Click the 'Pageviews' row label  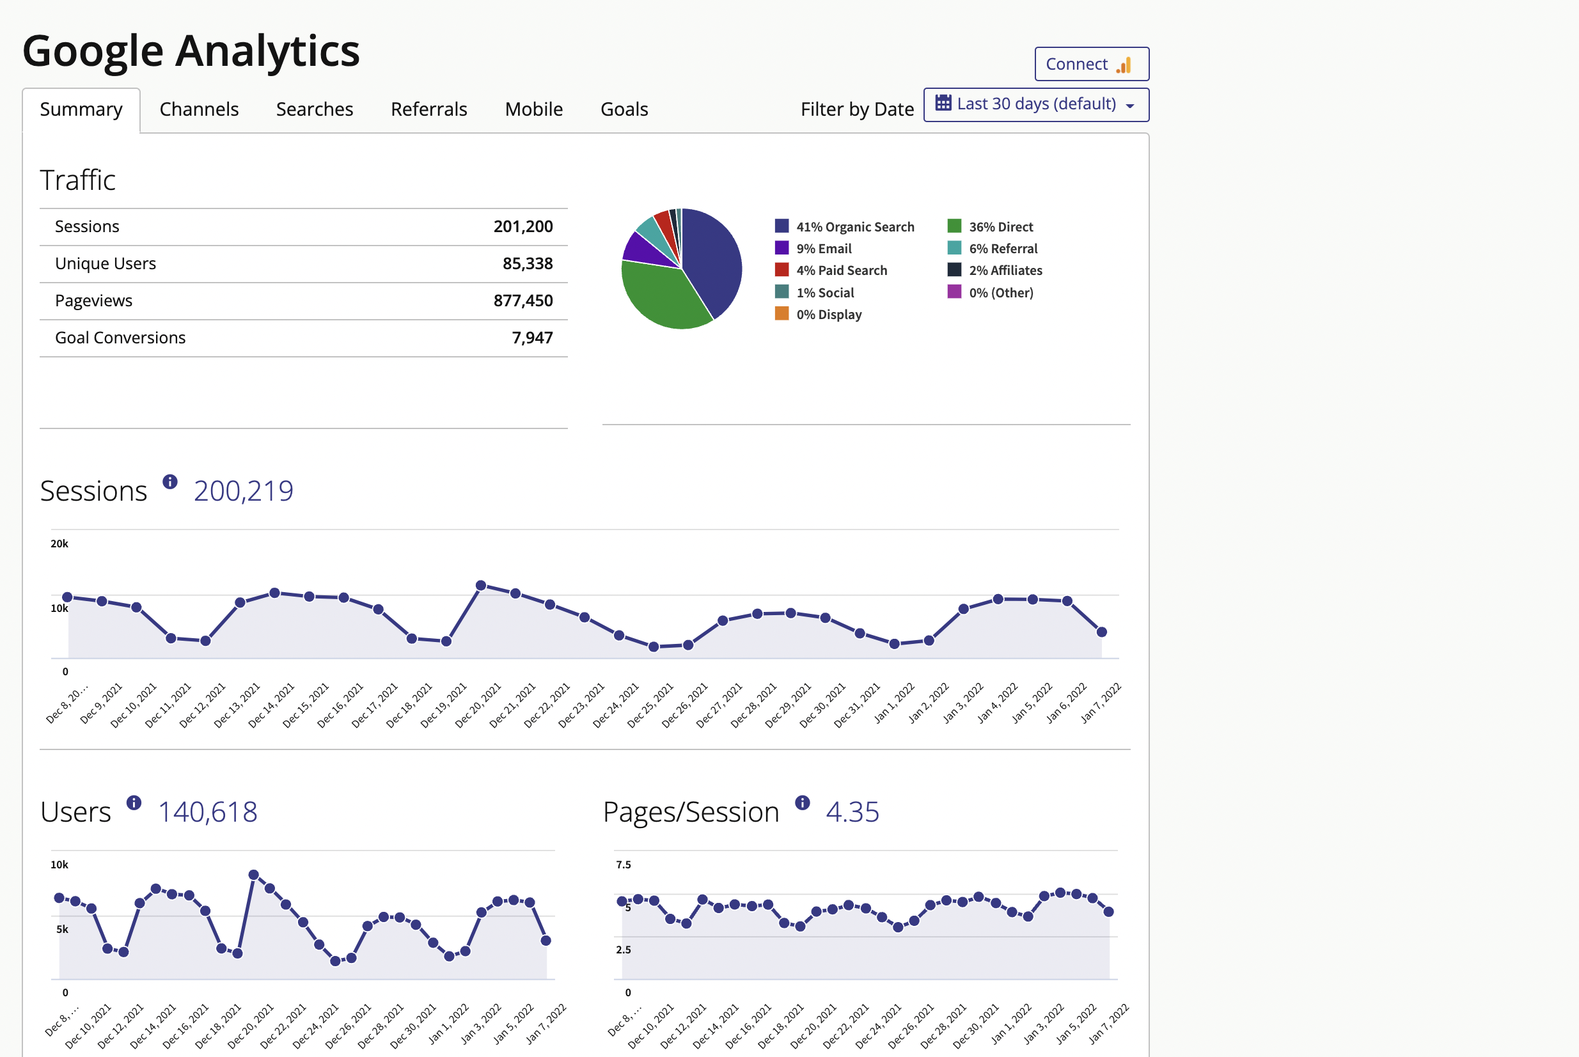pyautogui.click(x=94, y=301)
